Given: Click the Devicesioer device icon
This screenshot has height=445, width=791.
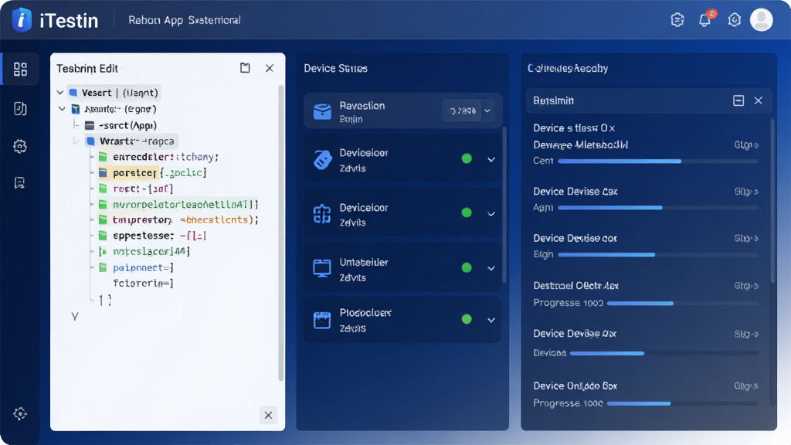Looking at the screenshot, I should [x=322, y=160].
